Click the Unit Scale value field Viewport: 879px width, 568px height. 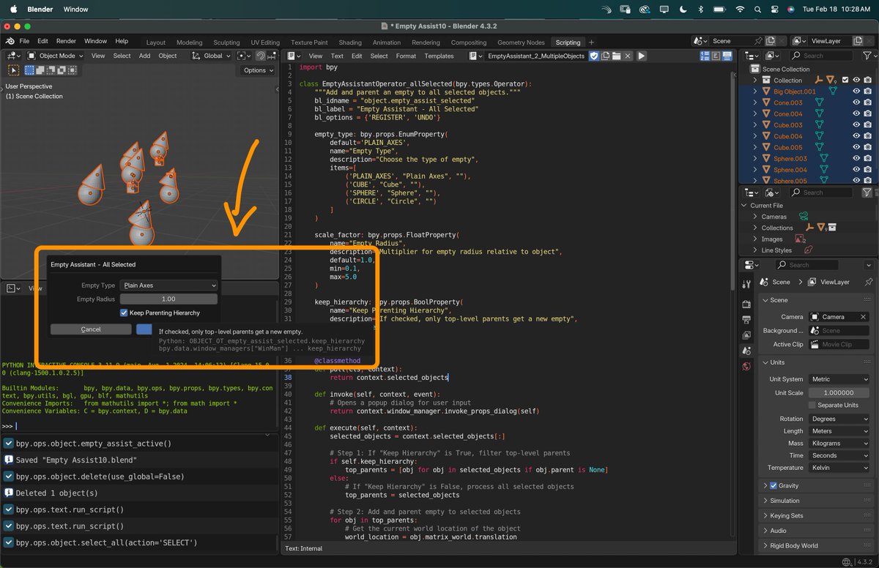point(839,393)
